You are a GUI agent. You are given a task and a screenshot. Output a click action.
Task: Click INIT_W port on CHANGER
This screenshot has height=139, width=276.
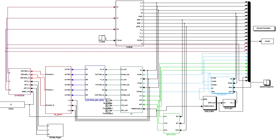(27, 88)
